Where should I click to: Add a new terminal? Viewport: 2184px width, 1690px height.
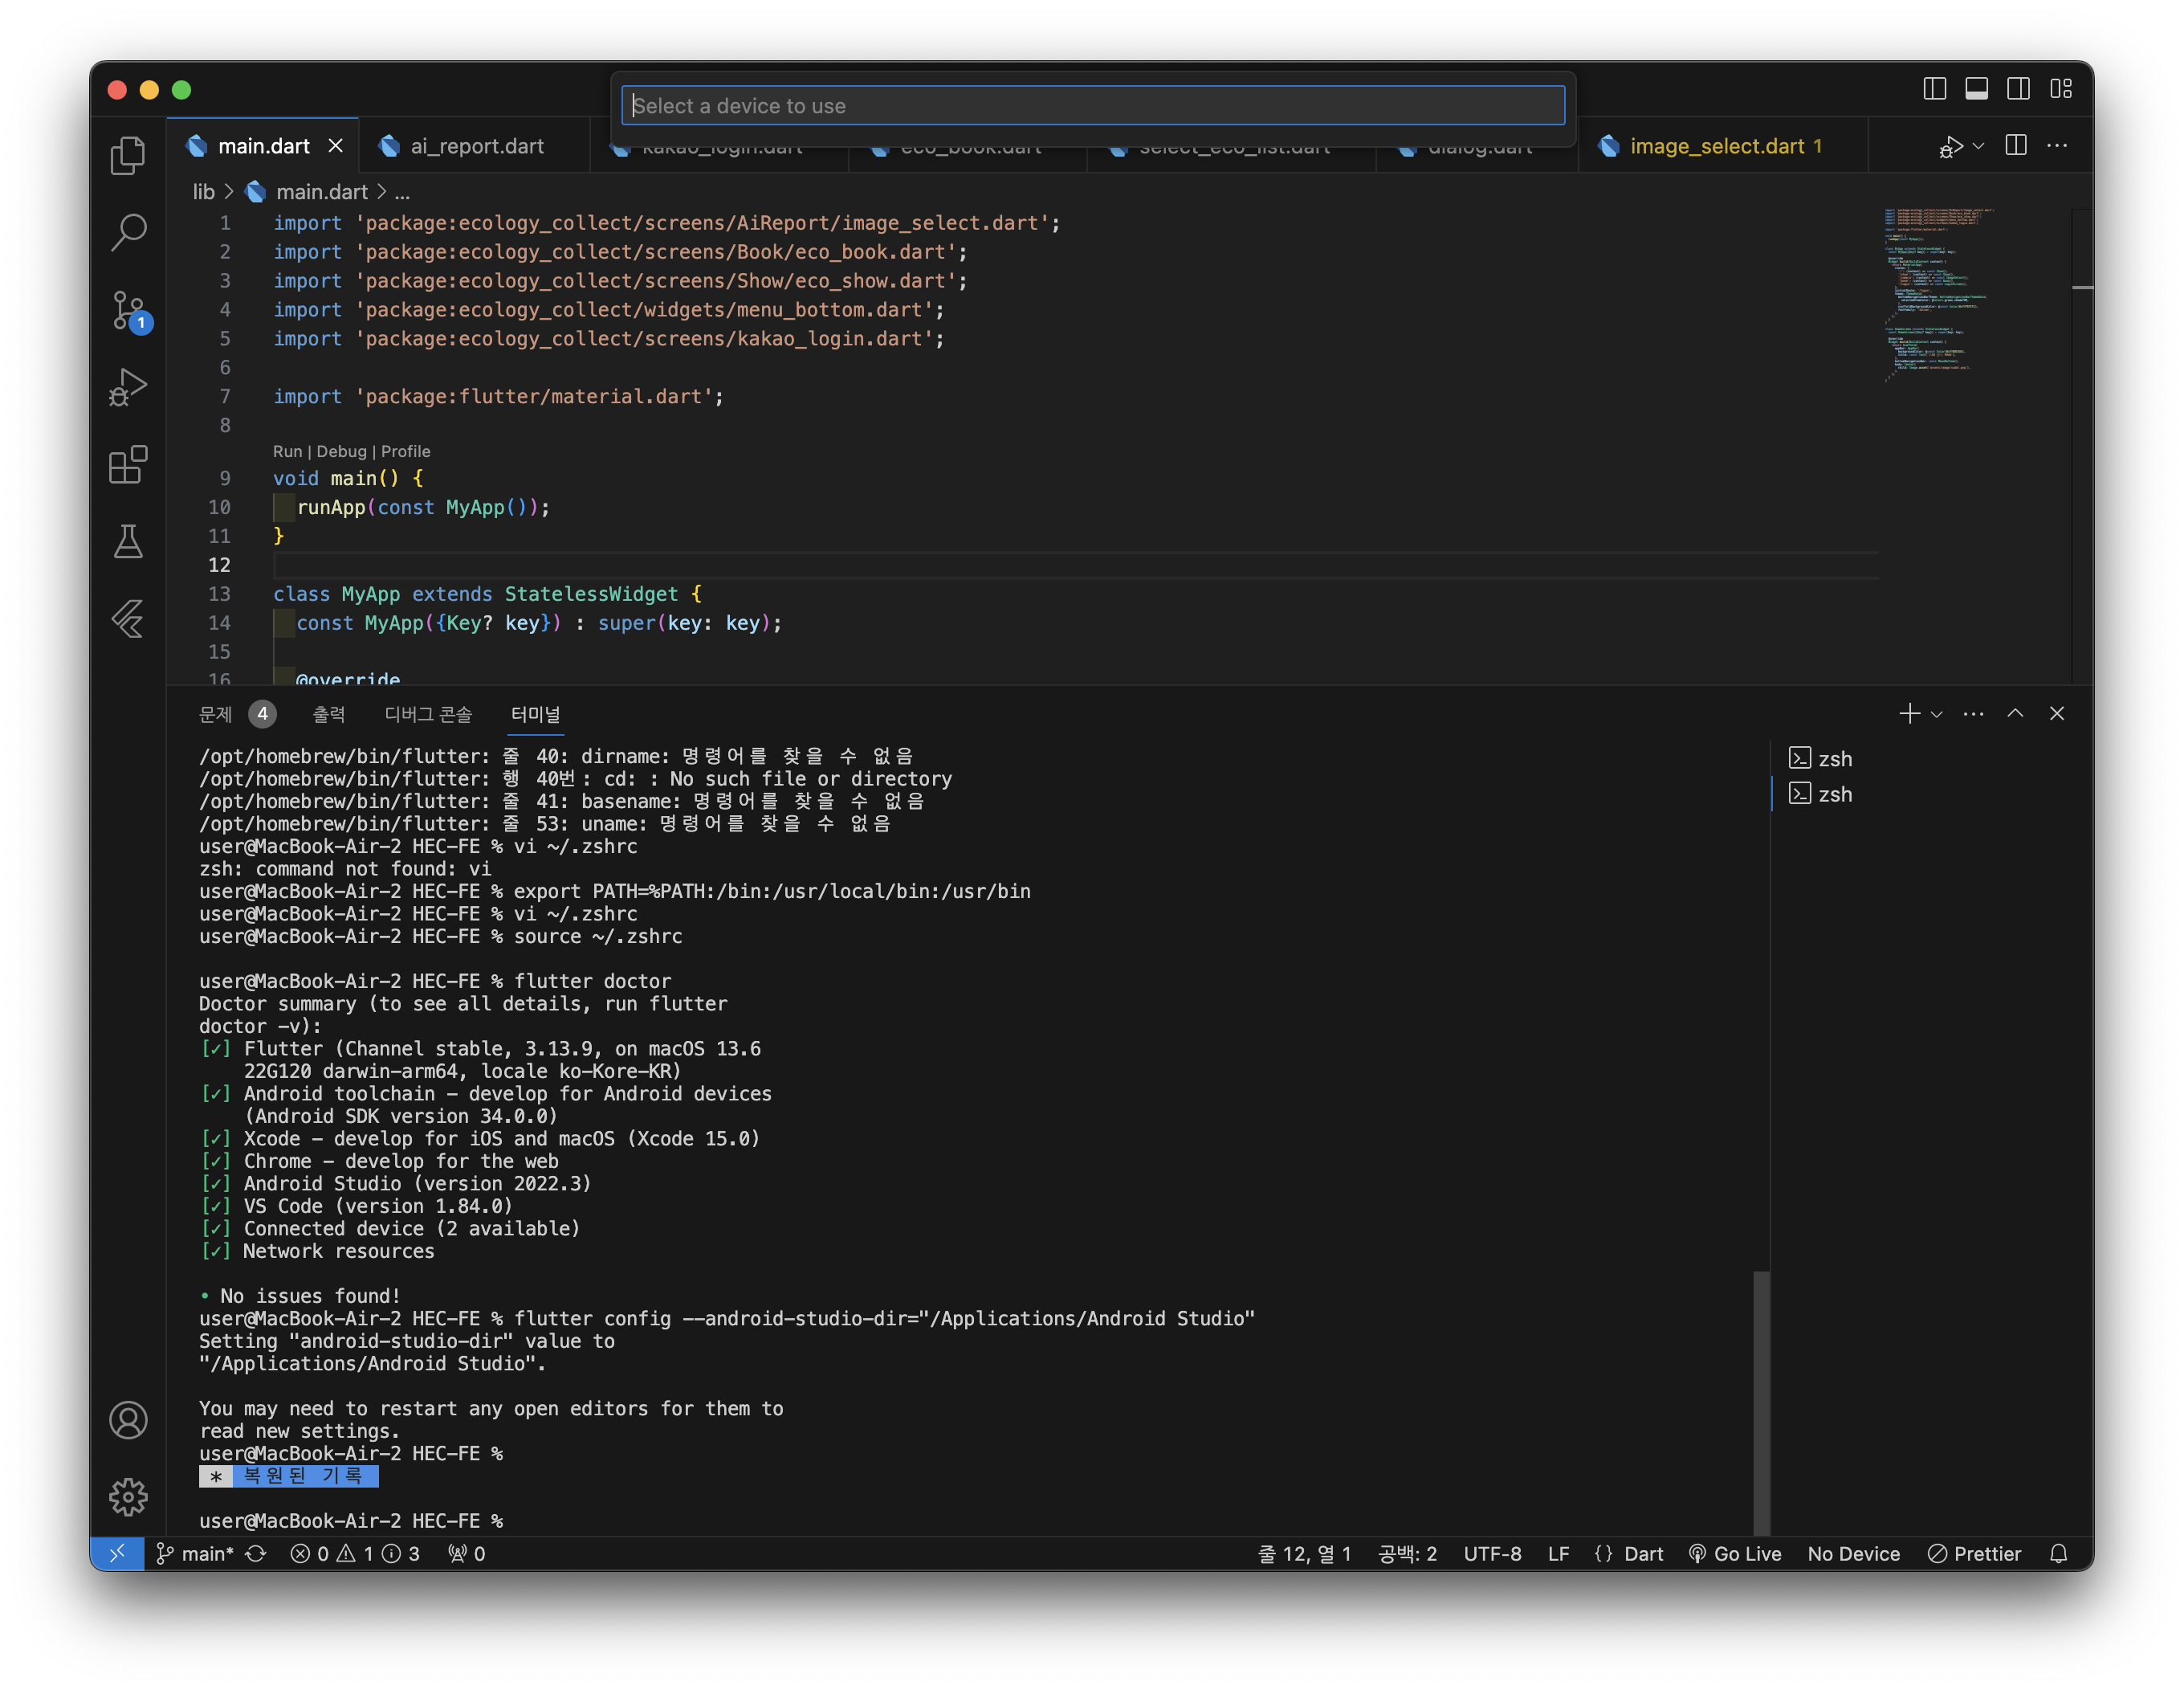[1909, 713]
